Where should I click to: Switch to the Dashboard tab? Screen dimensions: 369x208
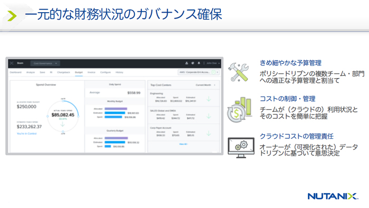tap(15, 72)
